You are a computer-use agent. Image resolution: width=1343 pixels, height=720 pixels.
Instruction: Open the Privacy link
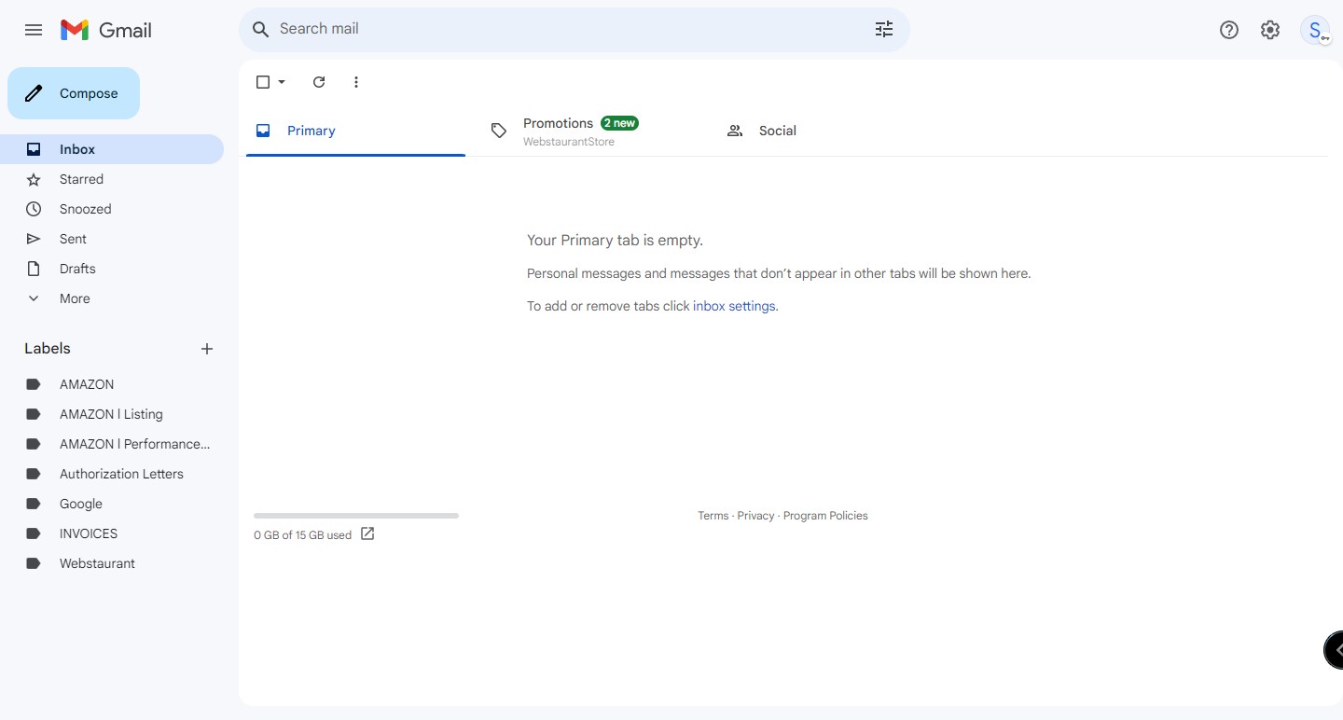[x=755, y=516]
